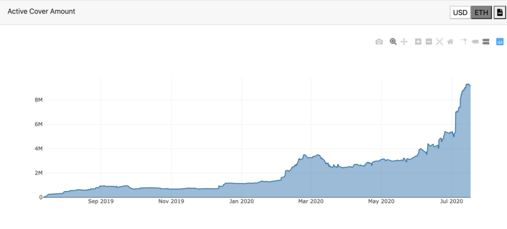
Task: Click the Autoscale icon in chart modebar
Action: click(x=439, y=42)
